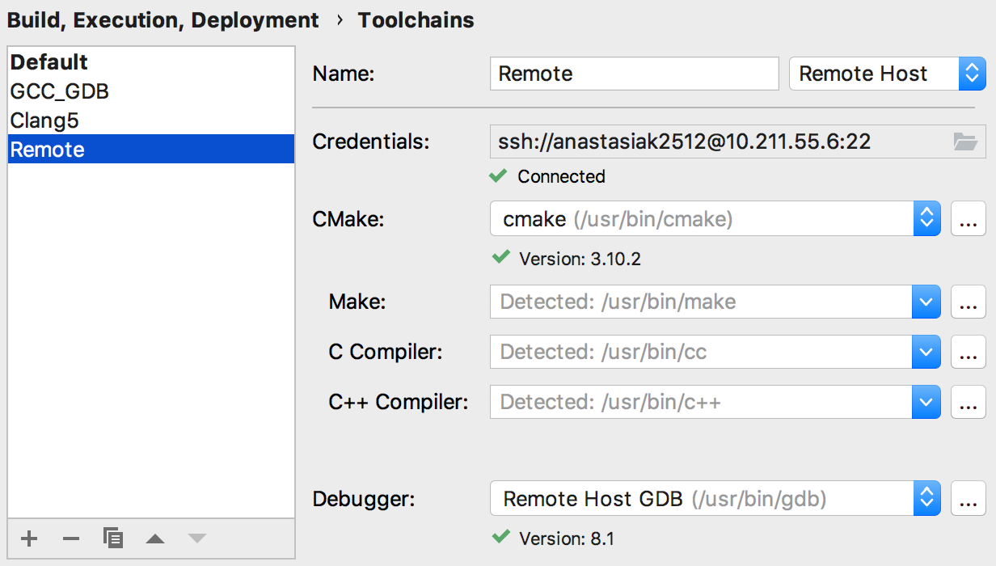Select the Default toolchain

point(49,62)
